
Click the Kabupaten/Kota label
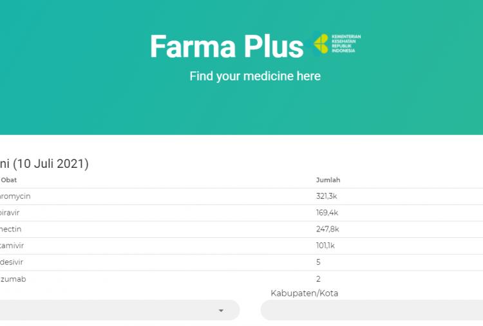coord(304,293)
